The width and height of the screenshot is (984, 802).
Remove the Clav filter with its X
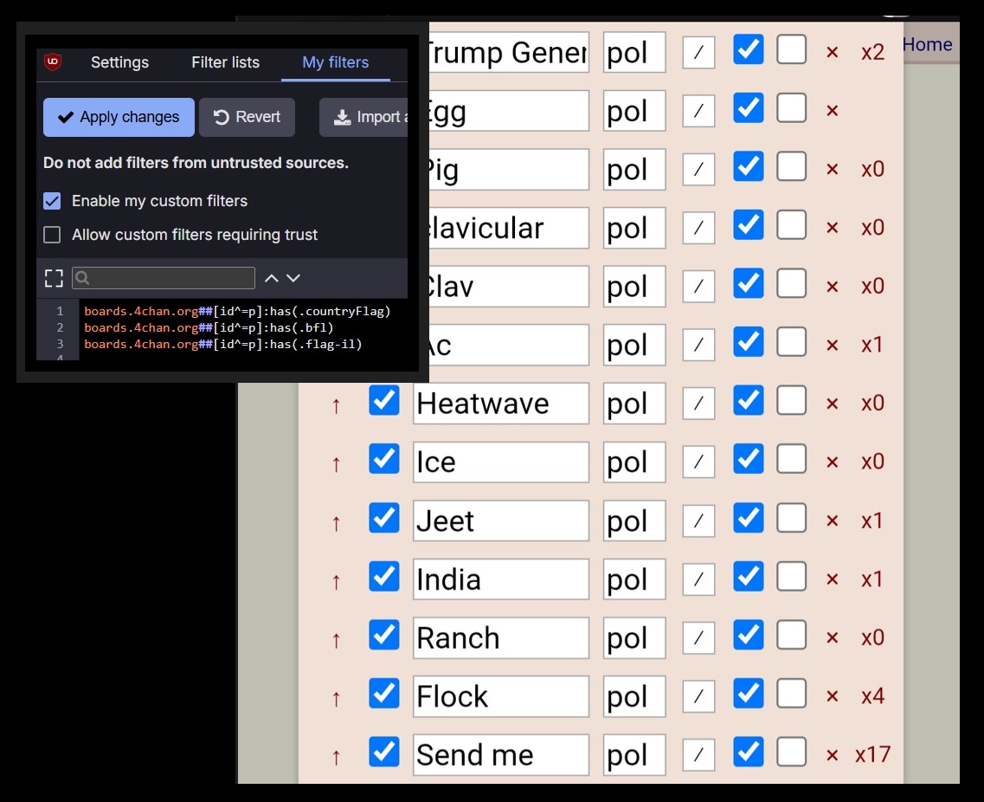pos(833,287)
